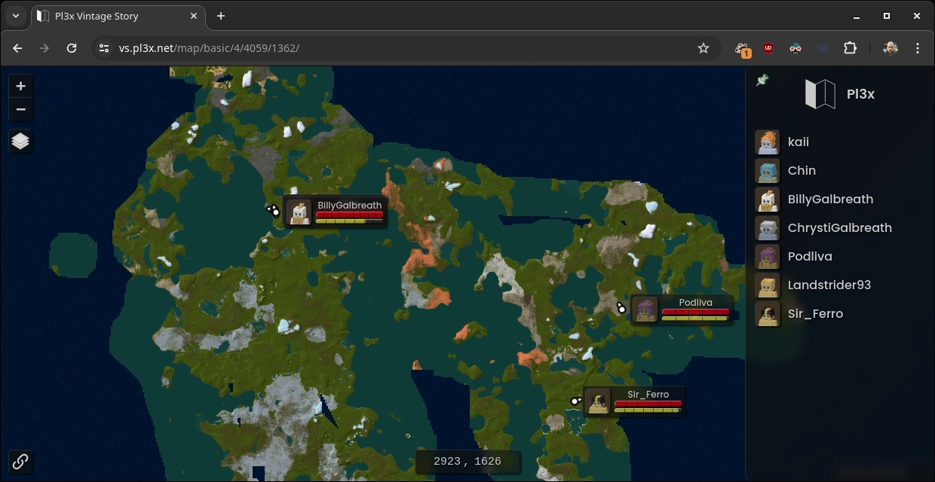Open the tab search menu arrow

15,16
